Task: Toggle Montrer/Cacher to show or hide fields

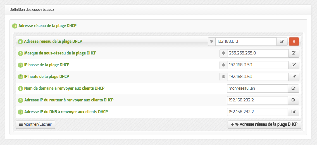Action: [x=35, y=125]
